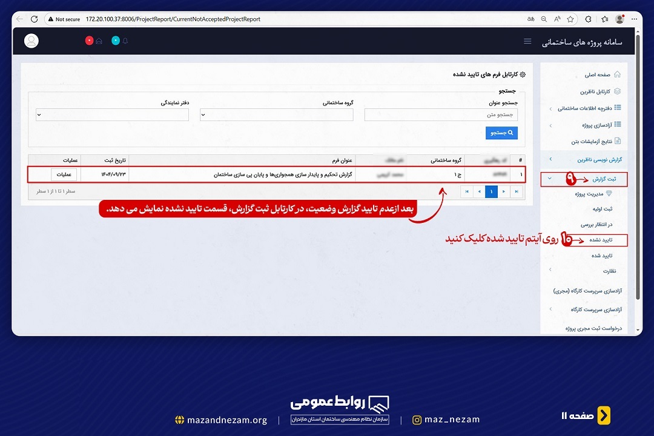This screenshot has height=436, width=654.
Task: Click the جستجو متن search text field
Action: [441, 114]
